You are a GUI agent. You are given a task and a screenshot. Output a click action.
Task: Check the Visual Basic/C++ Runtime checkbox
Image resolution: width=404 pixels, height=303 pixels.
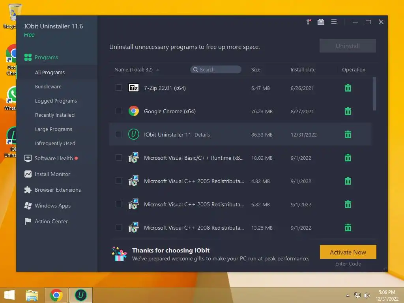pos(118,157)
